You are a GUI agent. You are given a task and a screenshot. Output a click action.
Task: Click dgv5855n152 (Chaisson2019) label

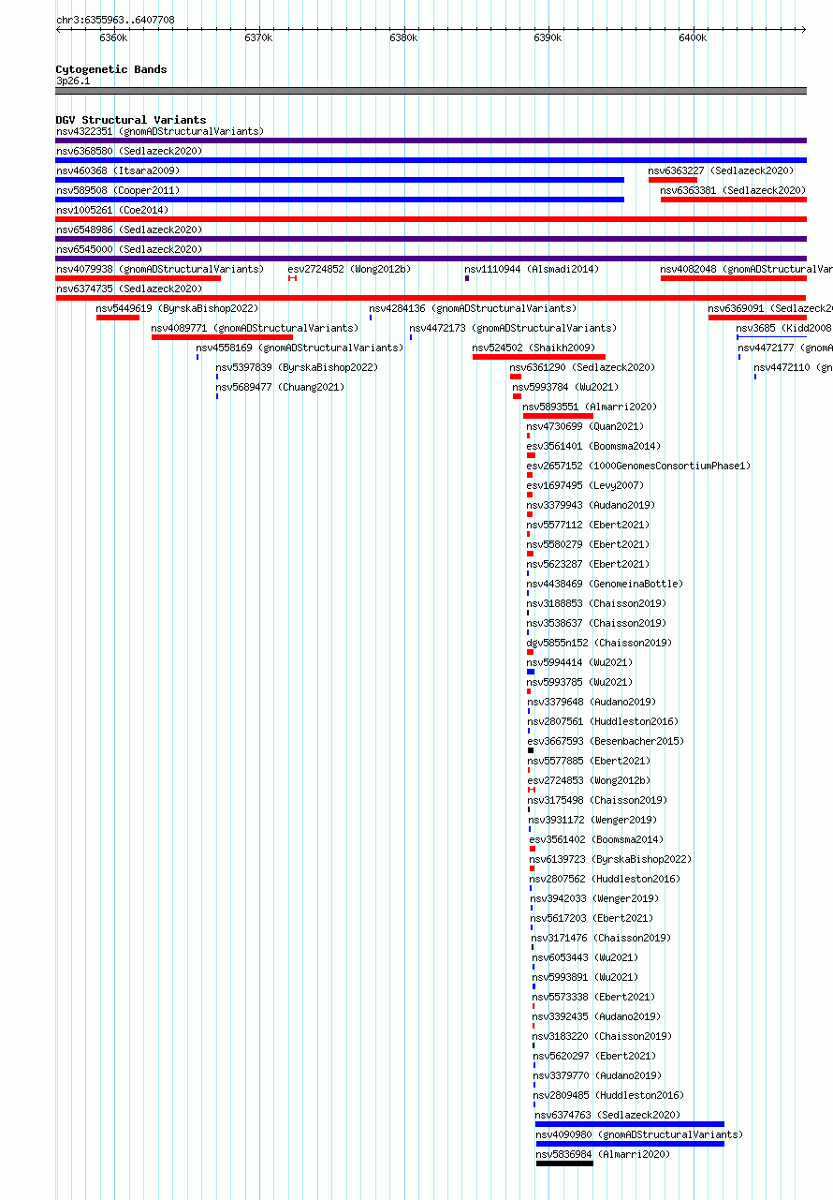(599, 643)
